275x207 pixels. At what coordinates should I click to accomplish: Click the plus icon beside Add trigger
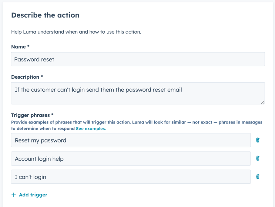(x=14, y=195)
